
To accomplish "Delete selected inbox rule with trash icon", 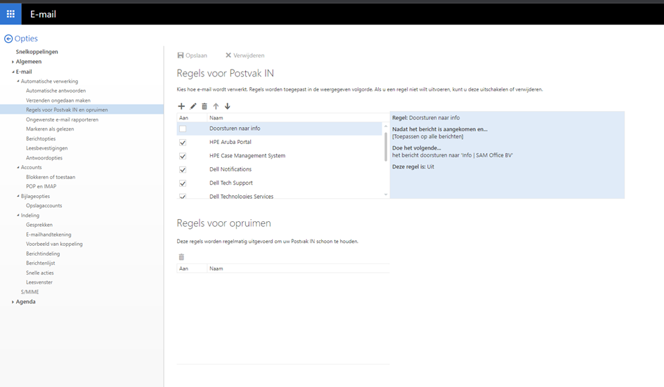I will point(204,106).
